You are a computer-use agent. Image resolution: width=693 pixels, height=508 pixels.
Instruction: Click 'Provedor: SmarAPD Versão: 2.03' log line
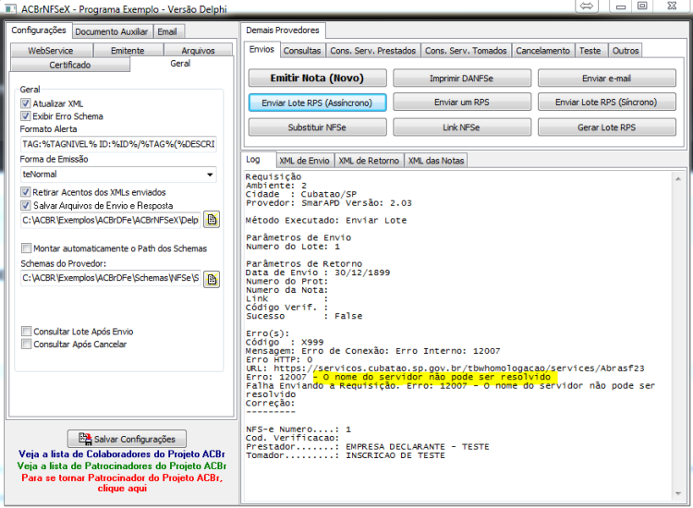coord(328,203)
